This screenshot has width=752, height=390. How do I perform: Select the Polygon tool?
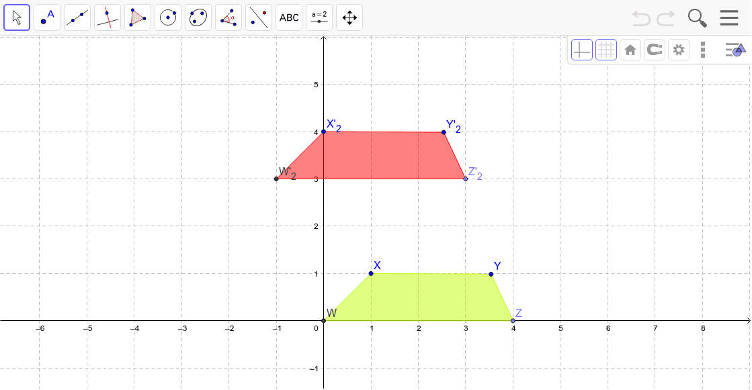[x=138, y=17]
